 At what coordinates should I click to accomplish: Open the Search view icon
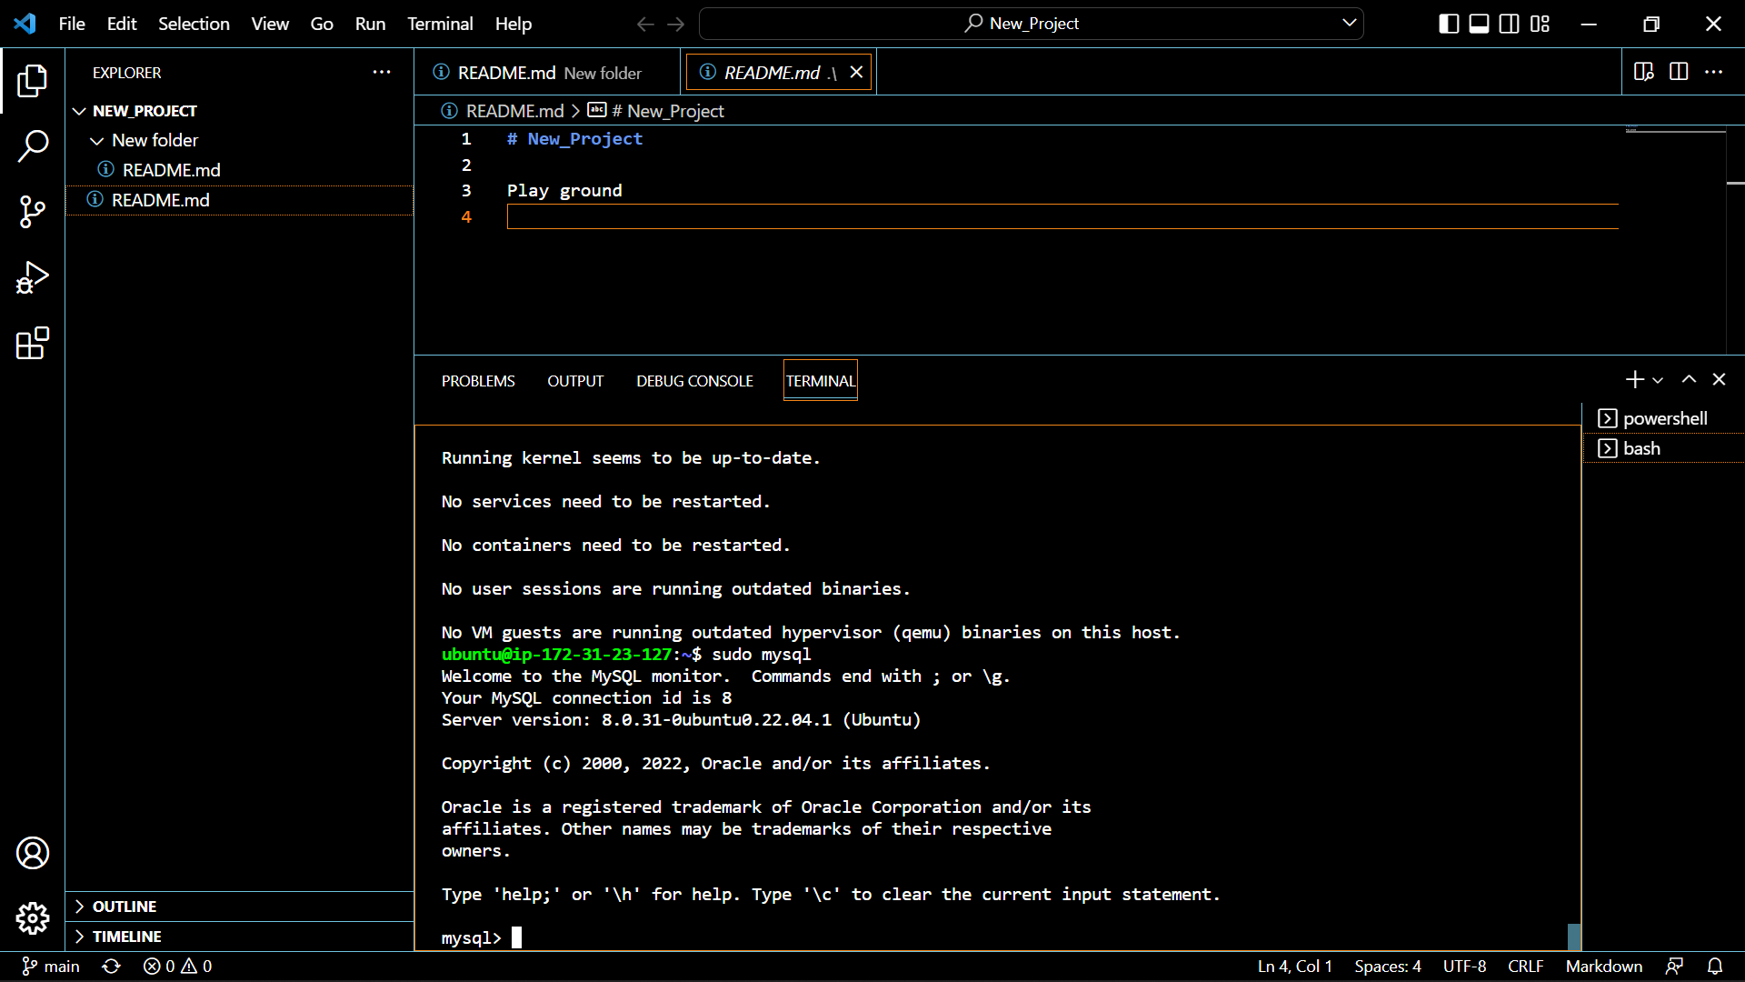click(33, 145)
